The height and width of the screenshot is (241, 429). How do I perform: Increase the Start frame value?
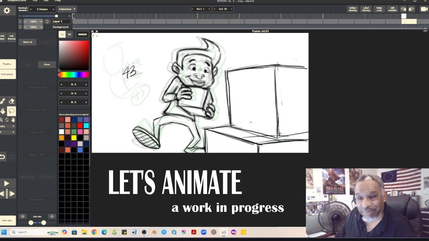(x=208, y=9)
